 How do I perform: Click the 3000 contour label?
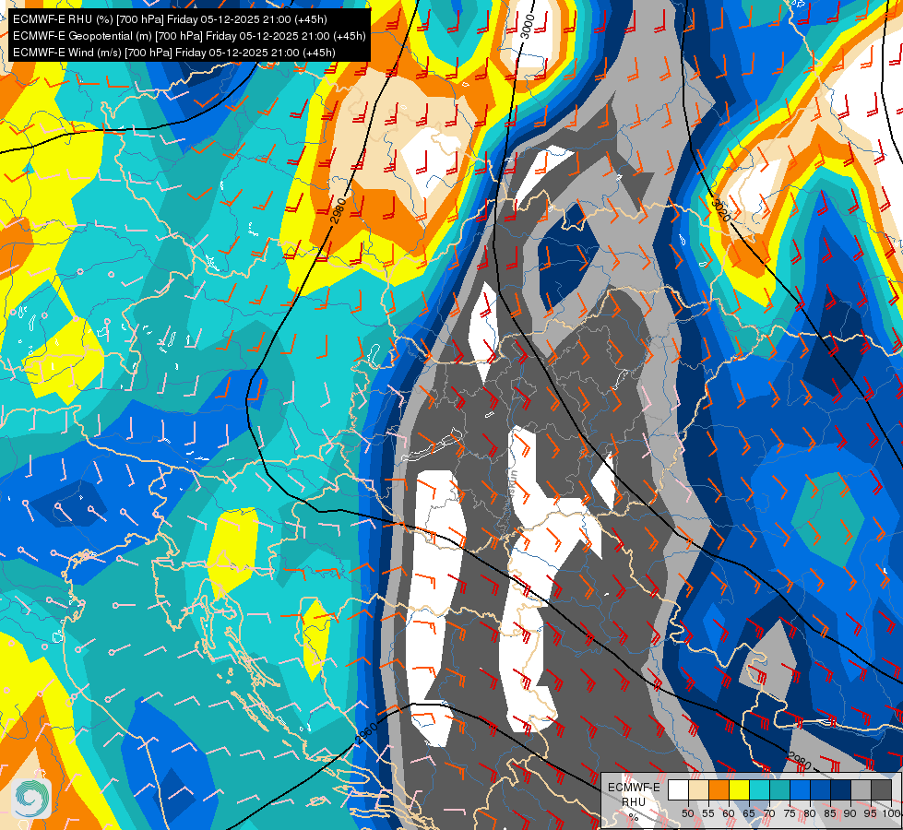(527, 26)
